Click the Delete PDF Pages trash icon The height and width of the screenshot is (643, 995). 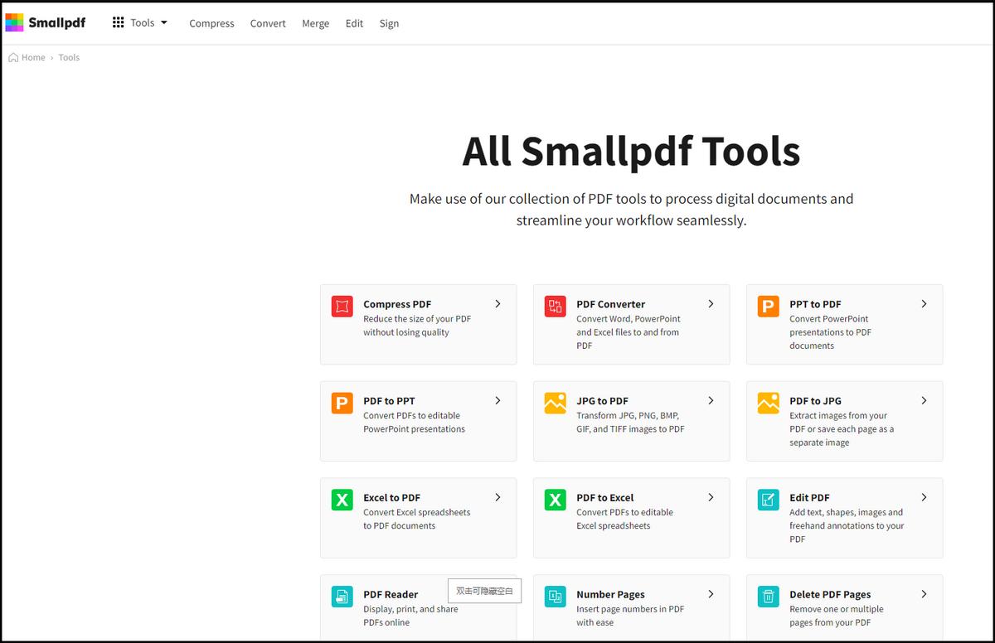click(x=768, y=597)
